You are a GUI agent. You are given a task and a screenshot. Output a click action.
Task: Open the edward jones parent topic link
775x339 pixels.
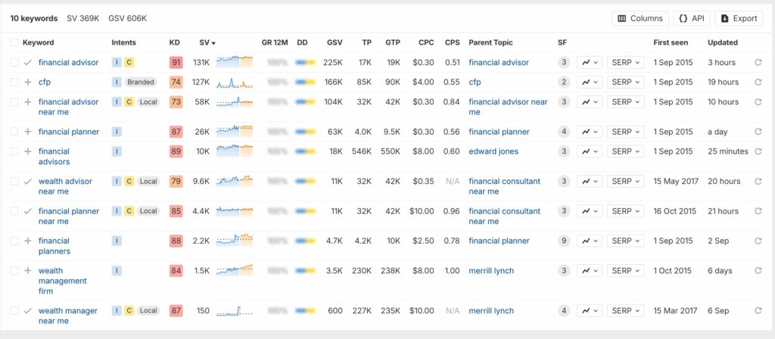pyautogui.click(x=493, y=151)
